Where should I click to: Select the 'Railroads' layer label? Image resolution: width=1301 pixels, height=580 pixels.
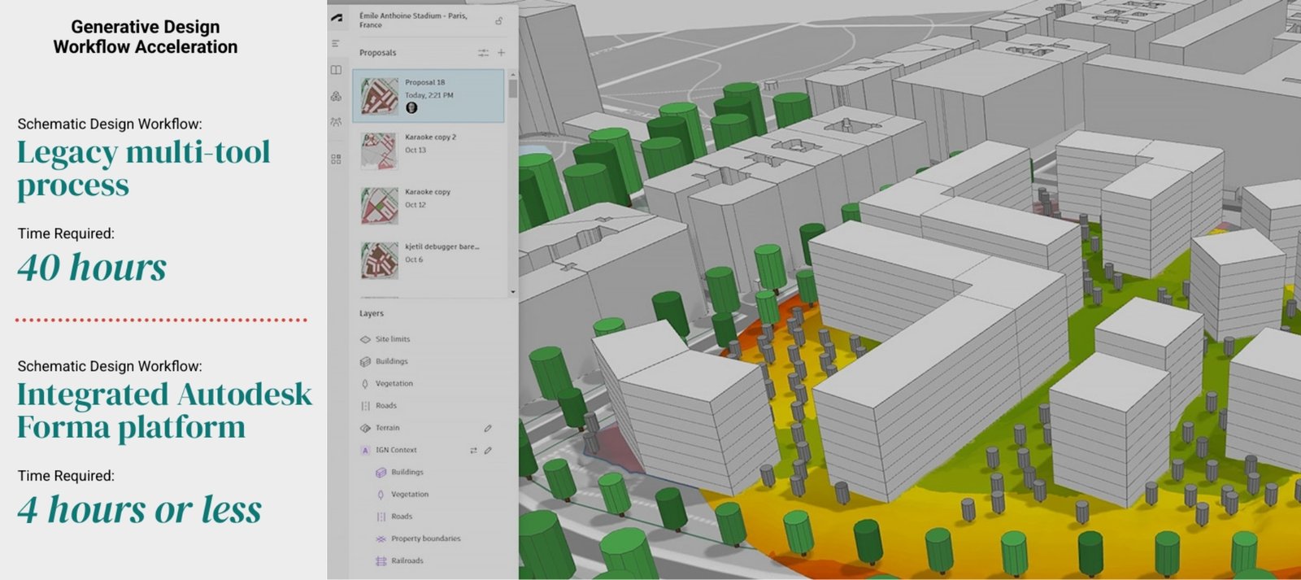click(x=407, y=560)
